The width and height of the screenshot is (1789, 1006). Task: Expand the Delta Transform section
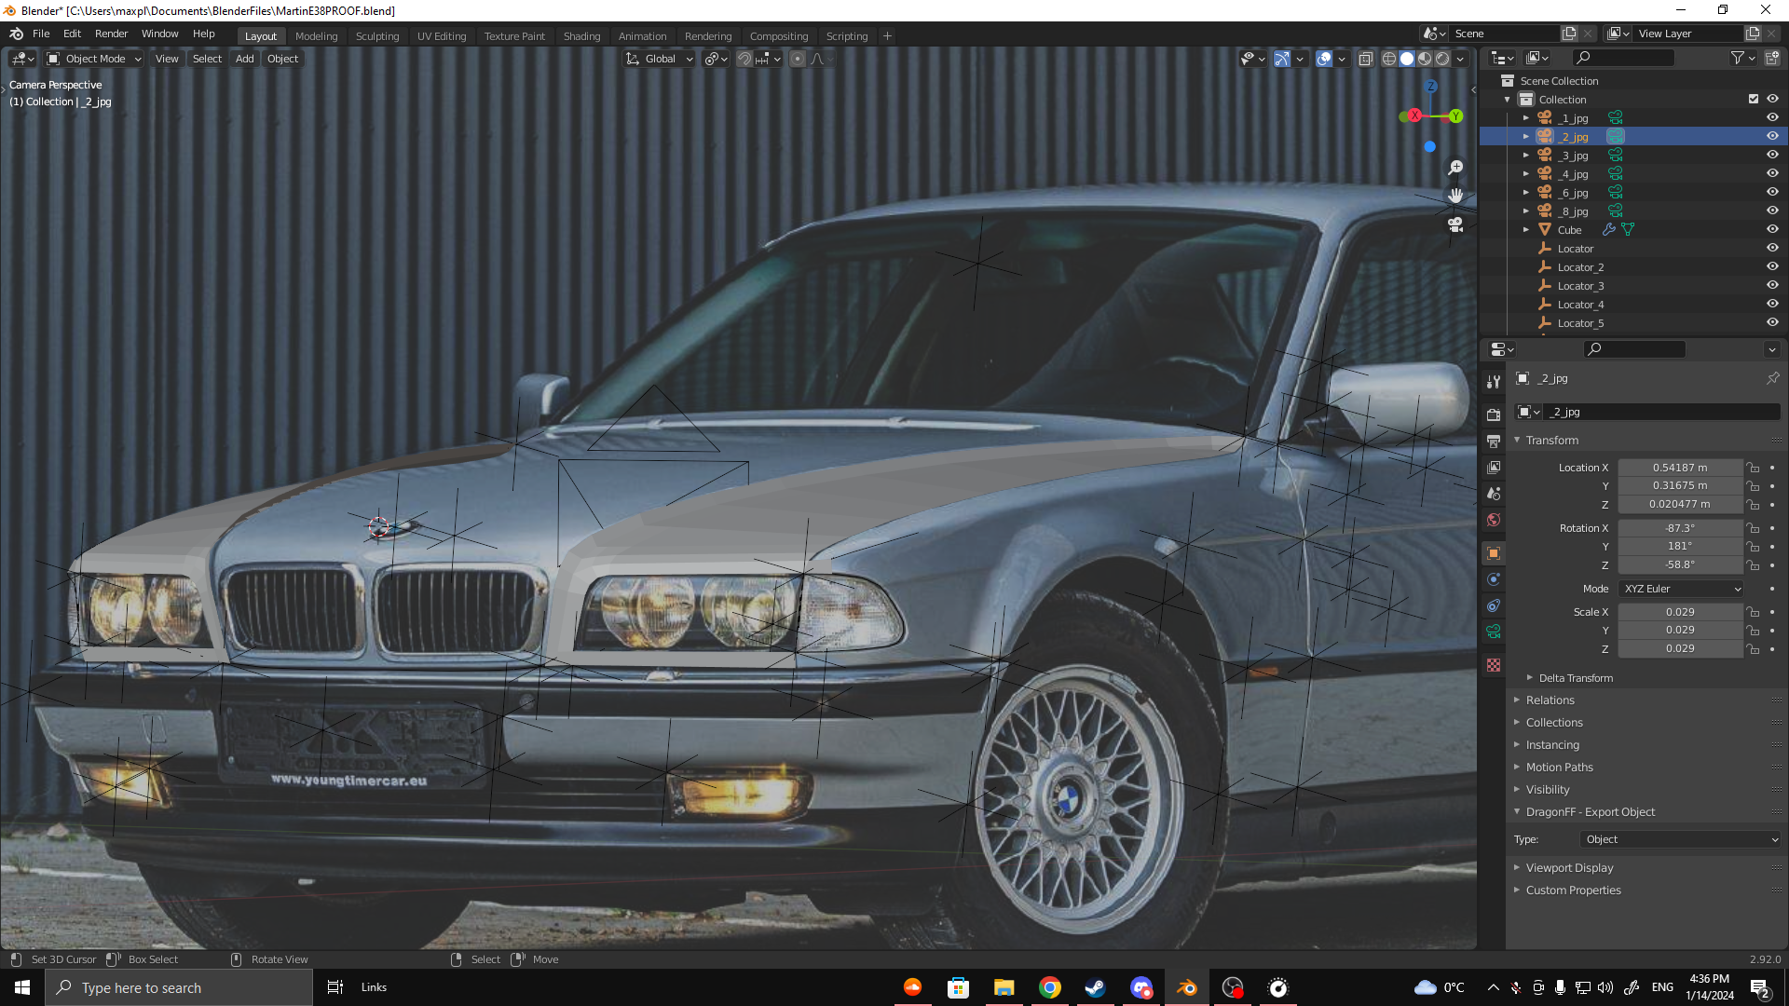click(1575, 678)
